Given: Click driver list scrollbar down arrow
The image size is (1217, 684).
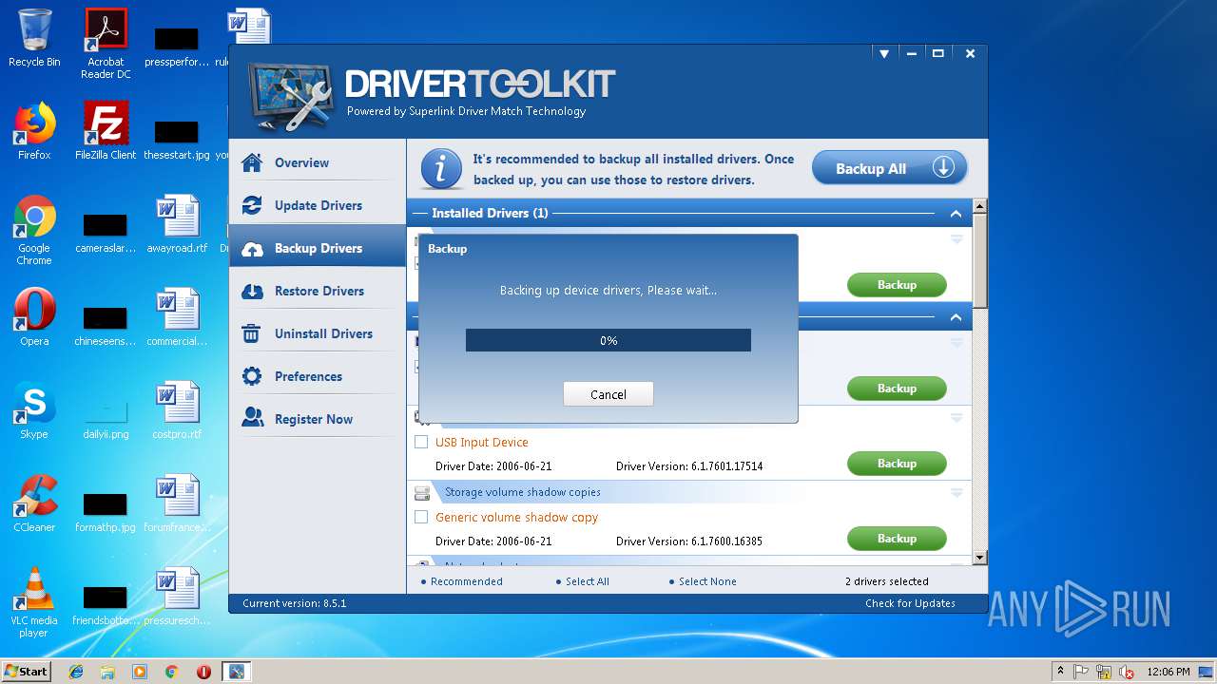Looking at the screenshot, I should (x=980, y=558).
